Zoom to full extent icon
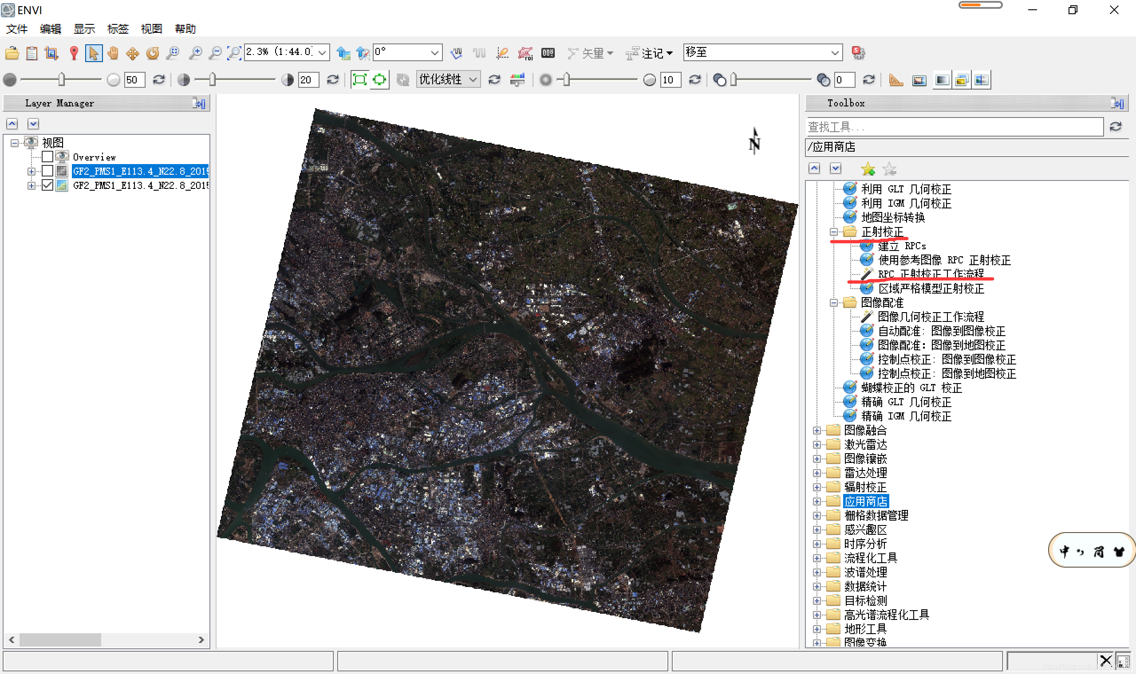Screen dimensions: 1136x674 click(x=234, y=53)
